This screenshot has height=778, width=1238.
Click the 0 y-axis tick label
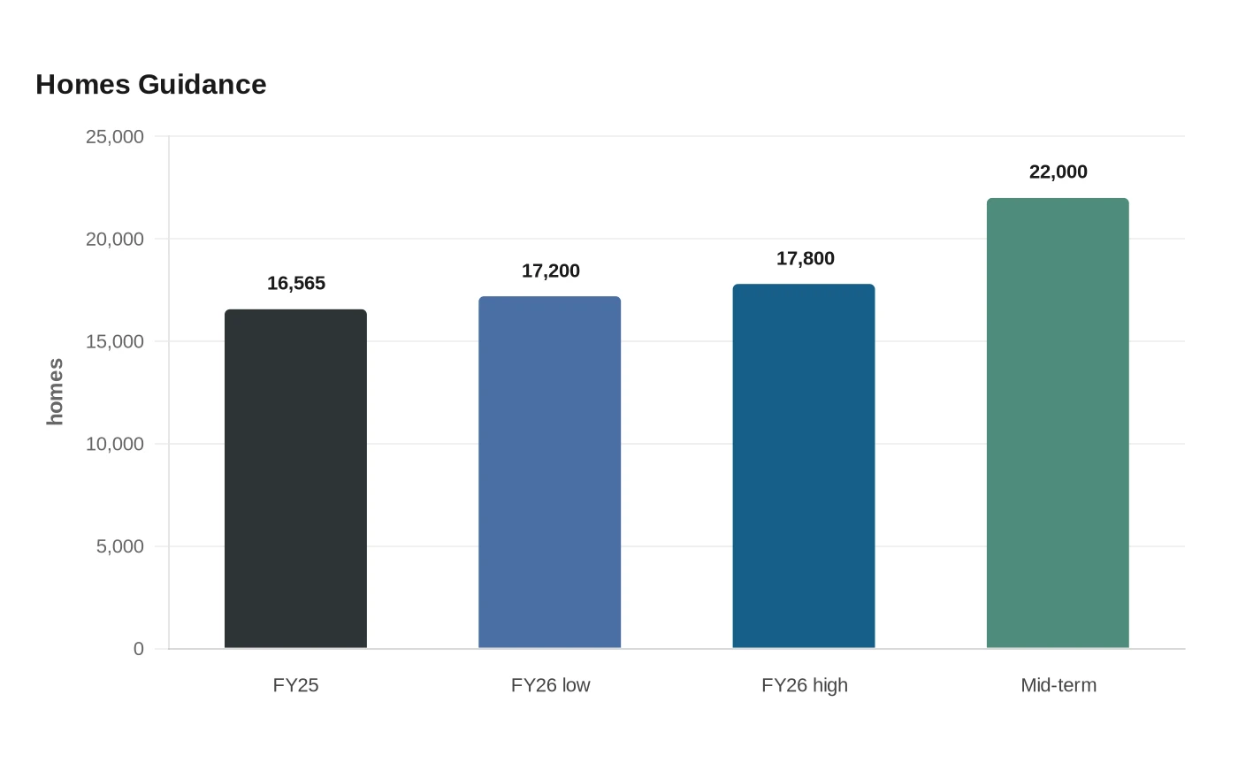tap(139, 649)
